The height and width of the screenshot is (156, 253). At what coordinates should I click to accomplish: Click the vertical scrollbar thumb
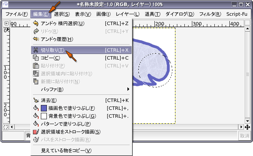click(247, 75)
